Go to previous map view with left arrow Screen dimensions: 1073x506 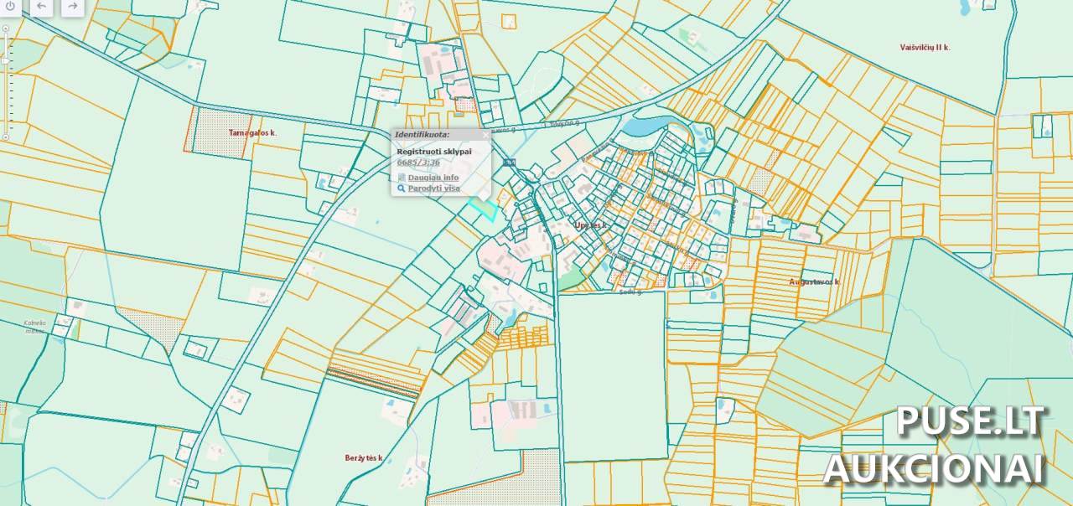click(41, 6)
